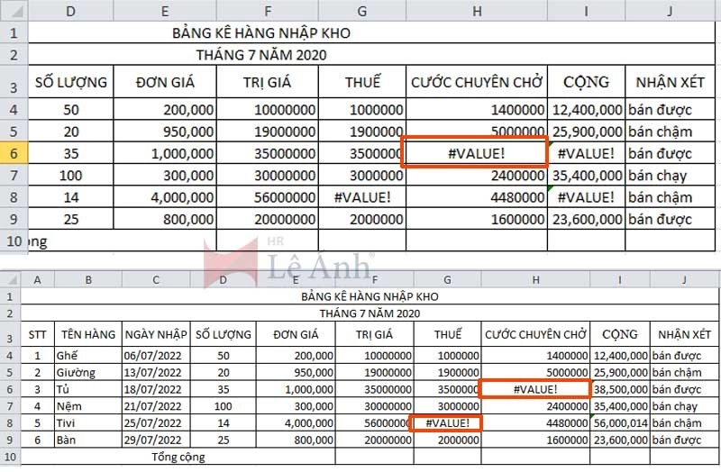This screenshot has height=472, width=721.
Task: Select the cell showing 56,000,014
Action: pos(619,423)
